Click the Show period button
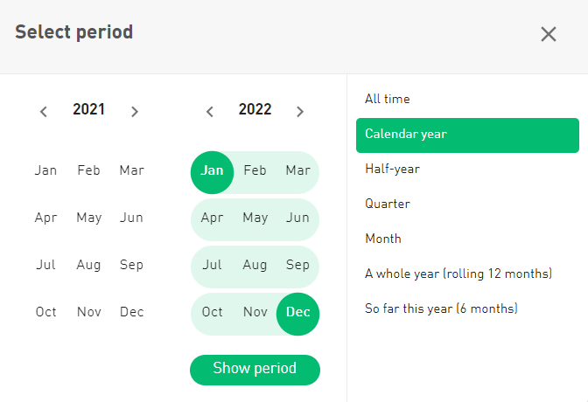This screenshot has width=588, height=402. (x=255, y=369)
